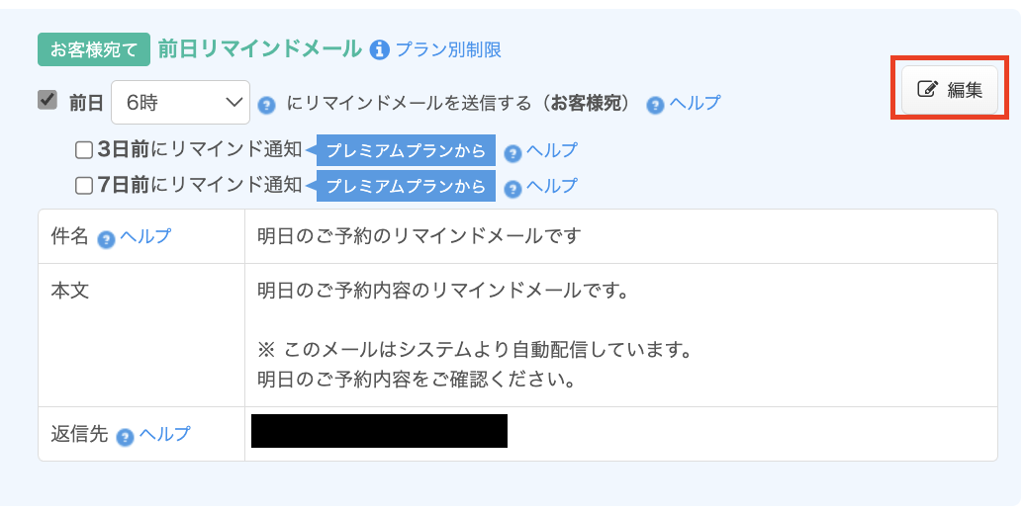Open the プラン別制限 link

coord(448,49)
